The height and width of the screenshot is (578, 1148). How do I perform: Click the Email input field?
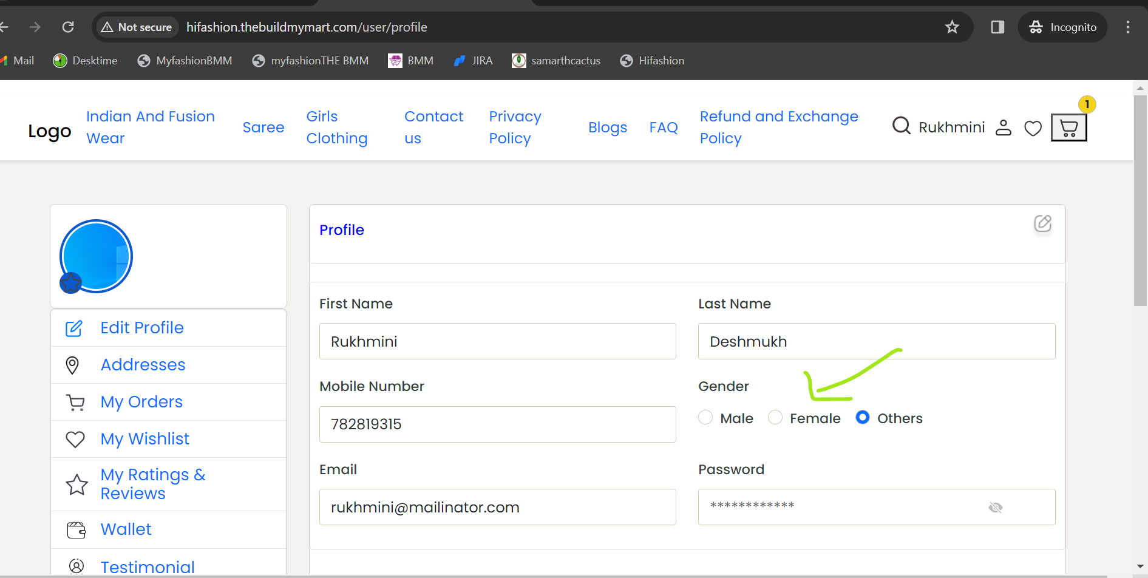(x=498, y=507)
